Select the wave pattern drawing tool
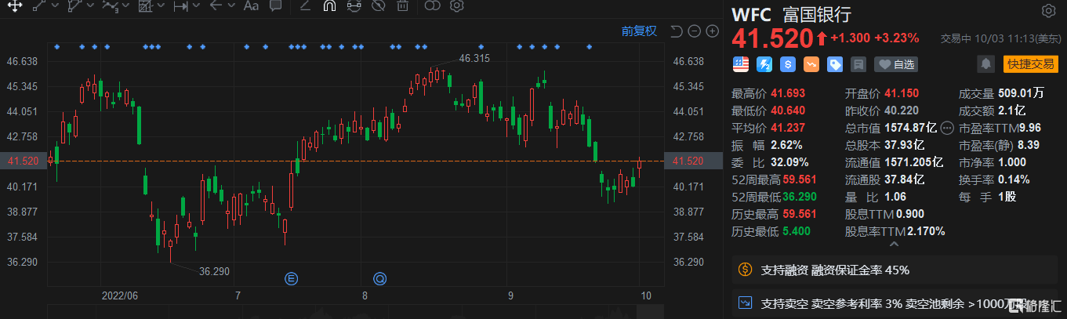Screen dimensions: 1067x319 111,6
